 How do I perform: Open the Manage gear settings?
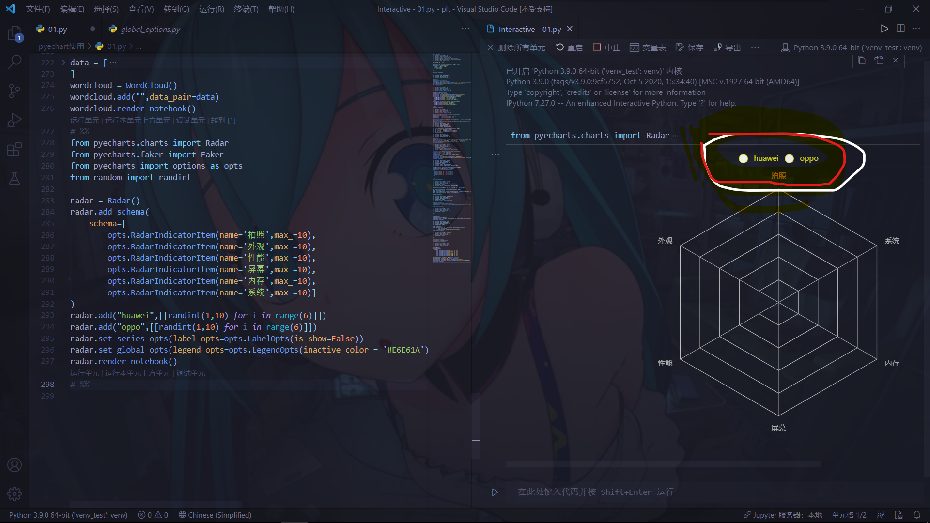(15, 493)
